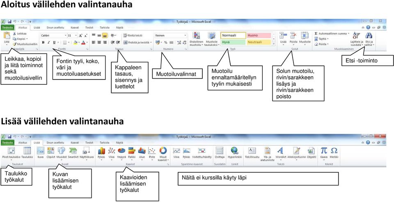
Task: Click the Solut group Lisää cells icon
Action: pyautogui.click(x=283, y=35)
